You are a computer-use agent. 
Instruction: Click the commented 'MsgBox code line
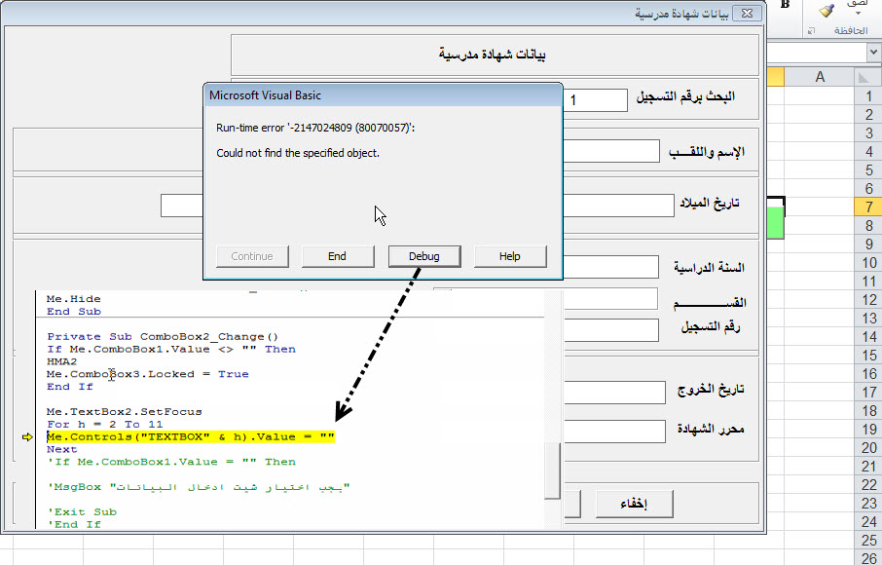click(x=199, y=487)
